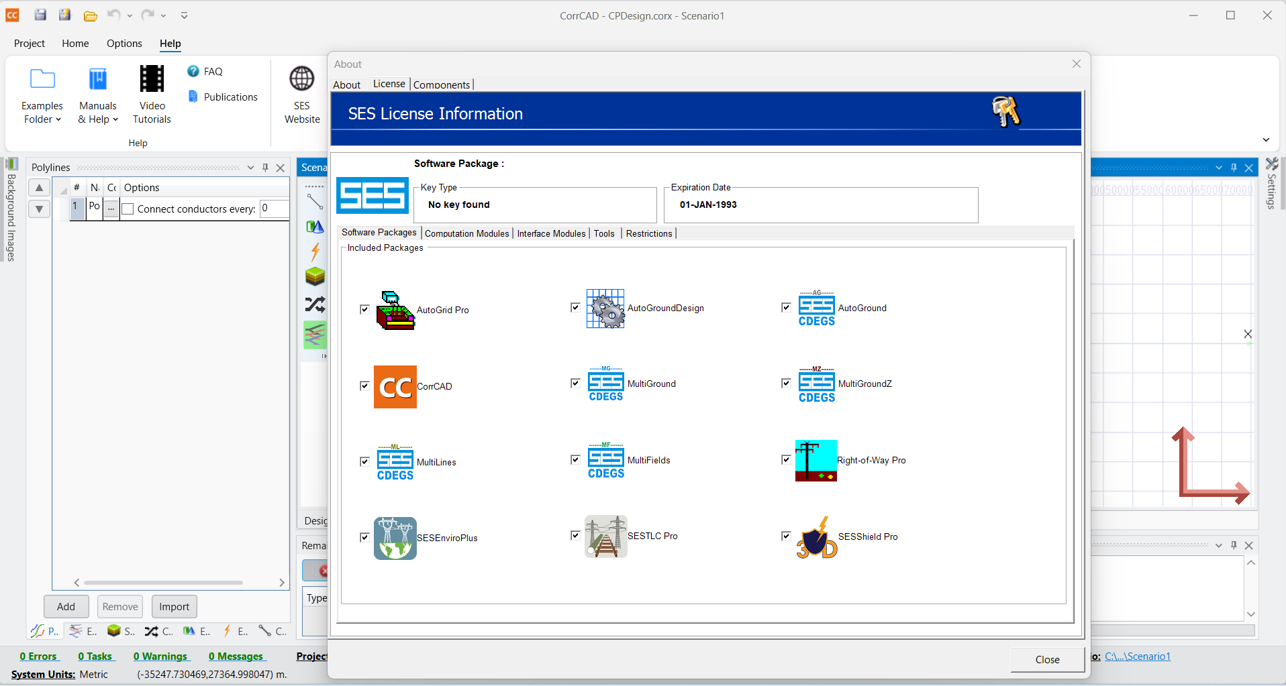Switch to the About tab in dialog
The height and width of the screenshot is (686, 1286).
[x=347, y=84]
